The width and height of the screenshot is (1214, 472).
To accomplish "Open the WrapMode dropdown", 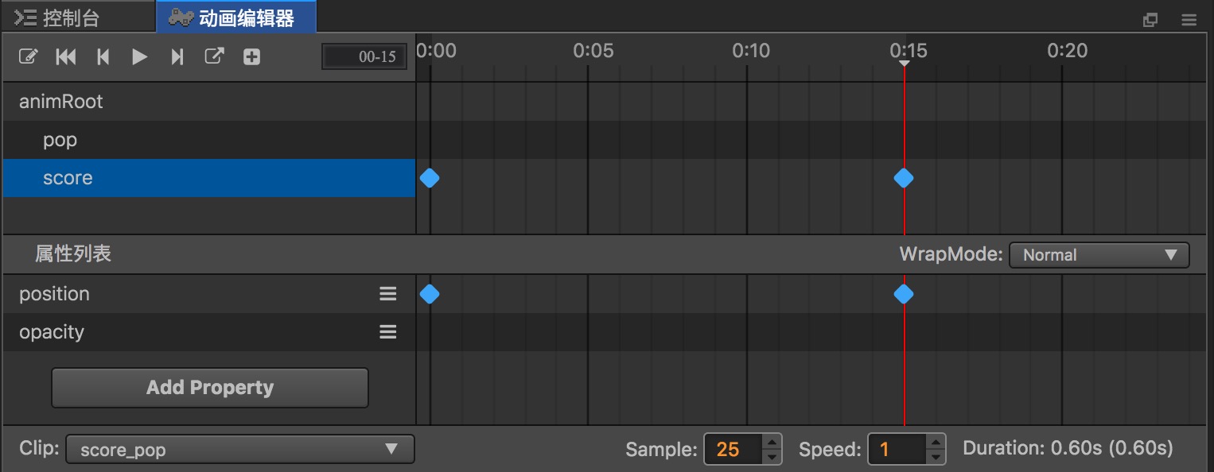I will 1099,255.
